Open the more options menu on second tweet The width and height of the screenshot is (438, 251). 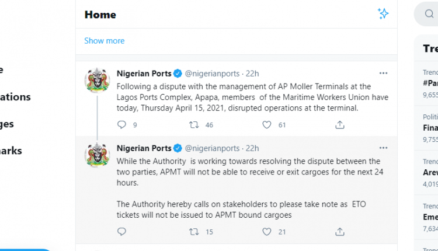[x=383, y=148]
